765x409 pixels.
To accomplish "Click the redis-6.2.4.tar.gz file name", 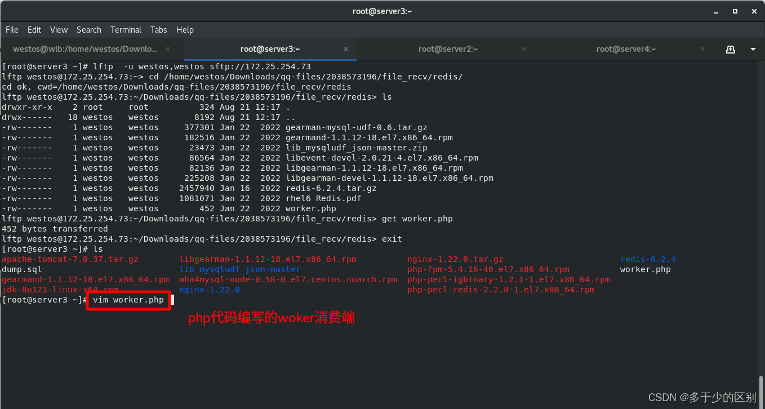I will pyautogui.click(x=331, y=188).
